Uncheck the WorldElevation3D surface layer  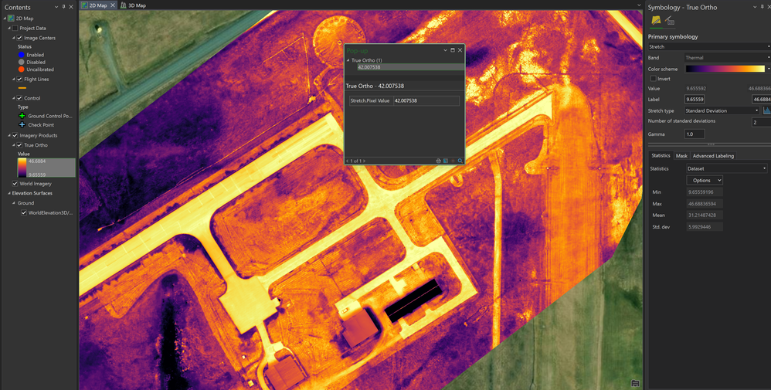24,213
